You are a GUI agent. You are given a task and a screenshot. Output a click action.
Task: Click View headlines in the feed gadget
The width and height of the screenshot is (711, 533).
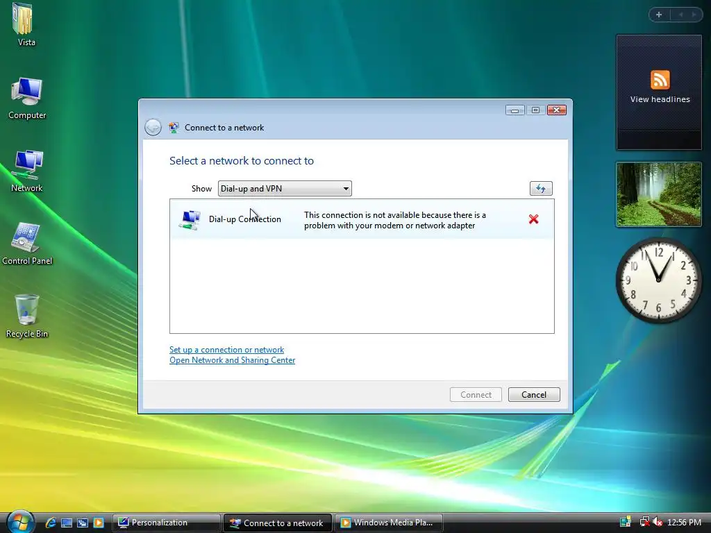click(660, 99)
